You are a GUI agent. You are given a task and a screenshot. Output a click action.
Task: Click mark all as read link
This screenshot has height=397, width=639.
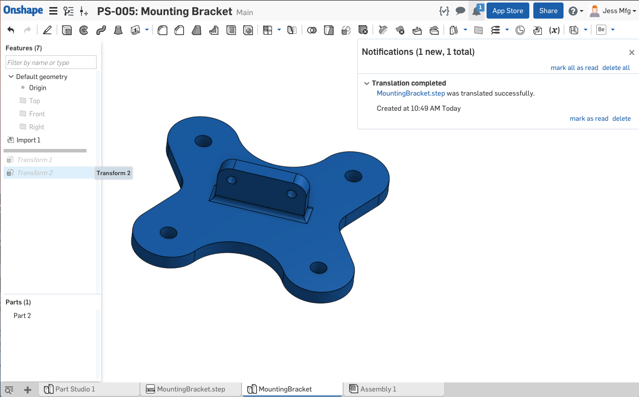[575, 67]
